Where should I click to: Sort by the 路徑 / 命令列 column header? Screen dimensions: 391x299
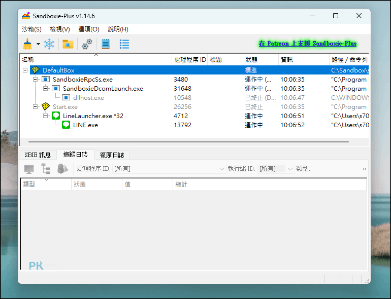click(349, 59)
